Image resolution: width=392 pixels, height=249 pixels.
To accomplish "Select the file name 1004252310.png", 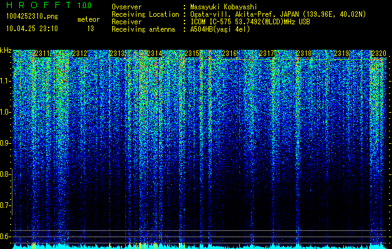I will (x=32, y=16).
